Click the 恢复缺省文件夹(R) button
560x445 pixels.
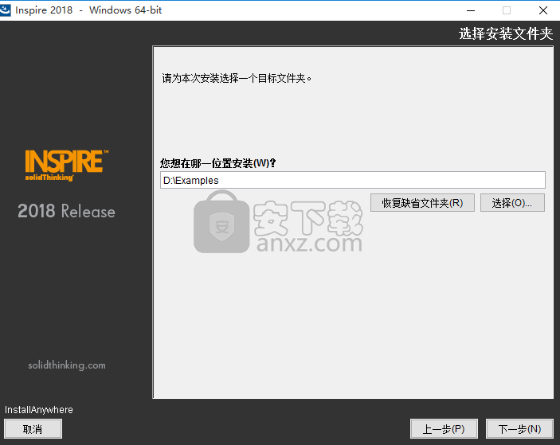[422, 203]
